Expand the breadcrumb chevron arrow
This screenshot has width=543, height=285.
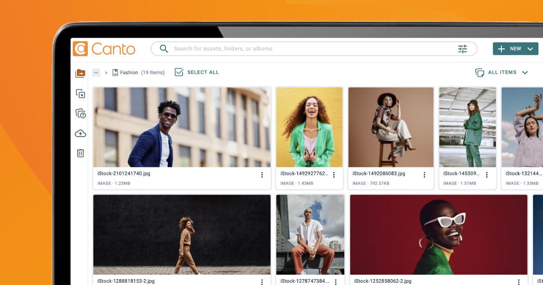[106, 72]
